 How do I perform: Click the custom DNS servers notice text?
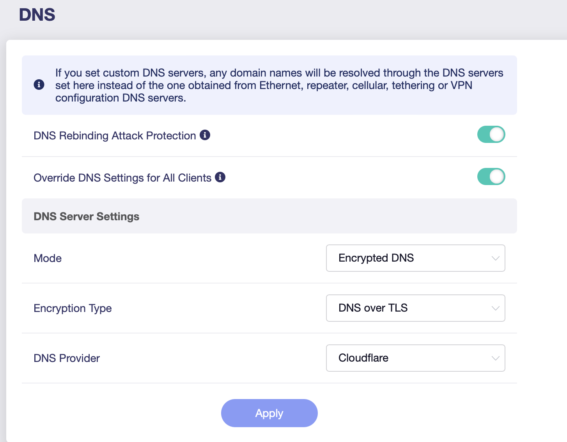279,85
